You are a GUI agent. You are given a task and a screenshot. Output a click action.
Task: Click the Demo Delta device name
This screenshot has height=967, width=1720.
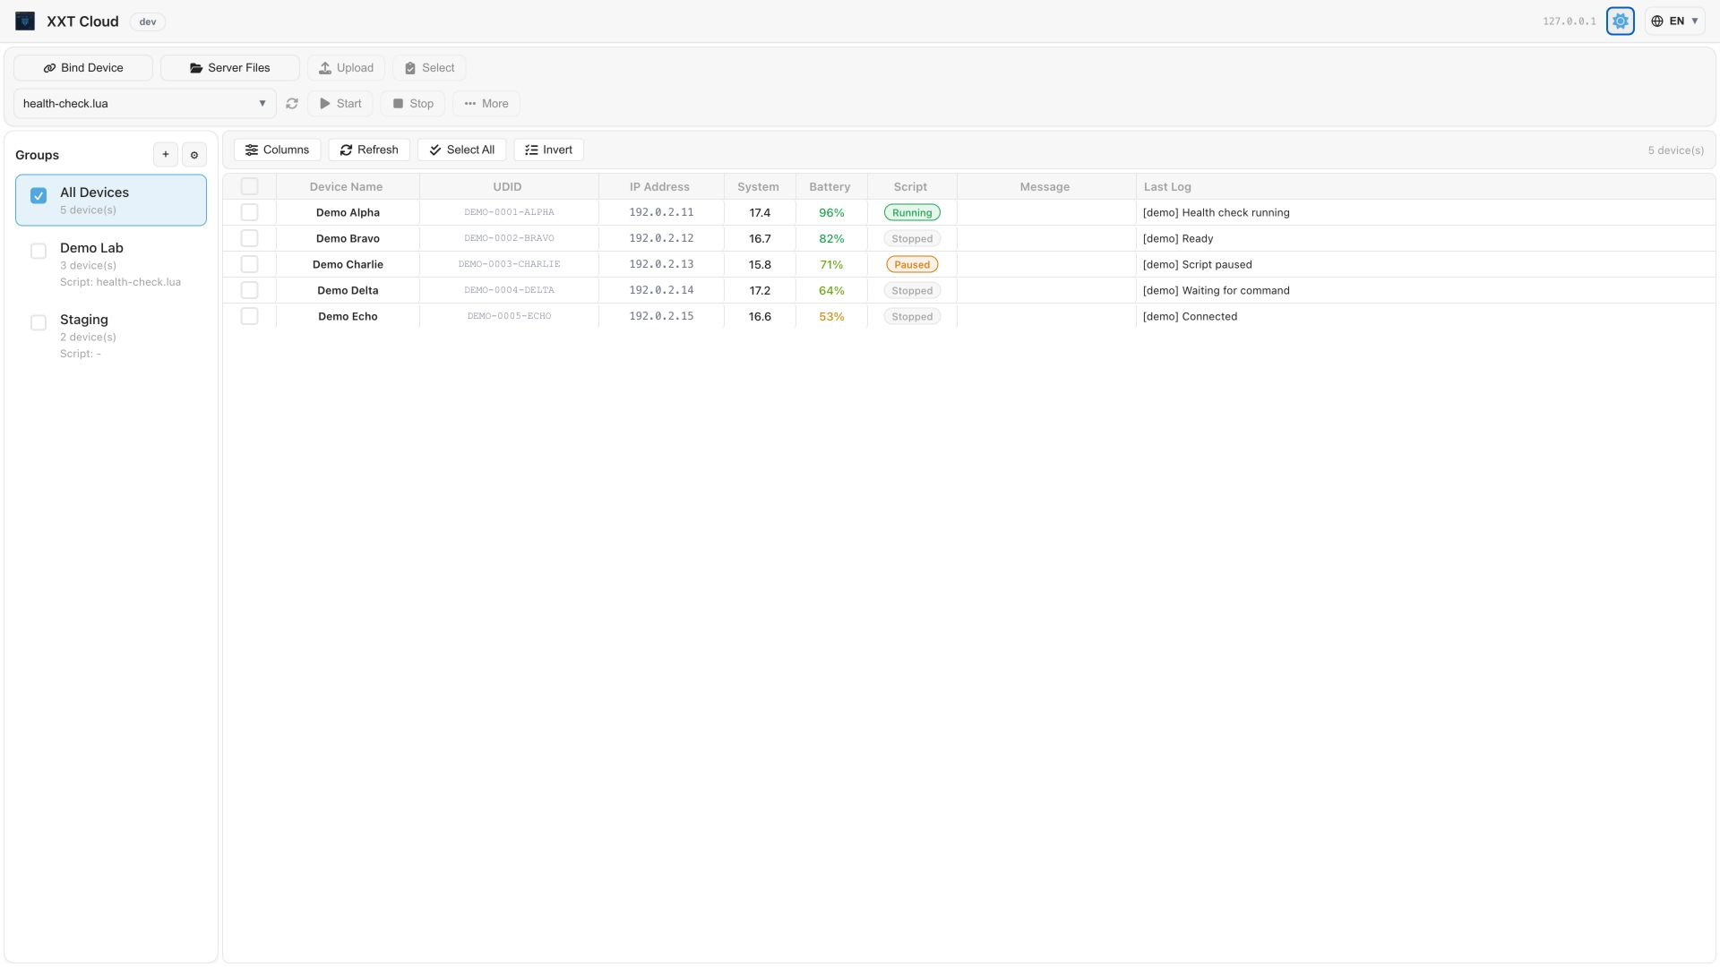(x=348, y=291)
